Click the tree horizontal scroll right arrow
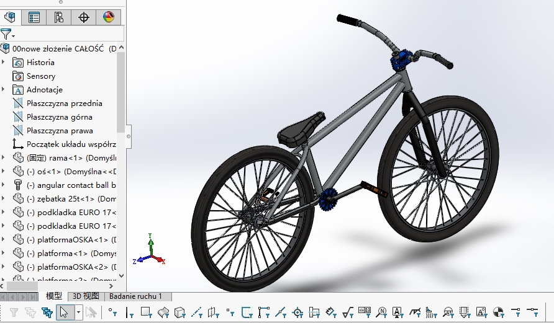Viewport: 554px width, 323px height. pyautogui.click(x=111, y=286)
